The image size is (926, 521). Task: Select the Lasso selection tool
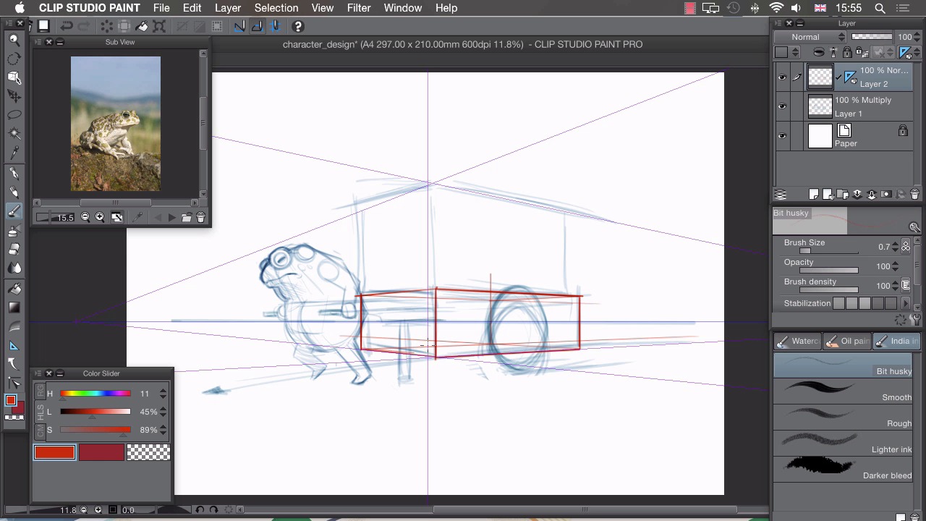(x=14, y=115)
